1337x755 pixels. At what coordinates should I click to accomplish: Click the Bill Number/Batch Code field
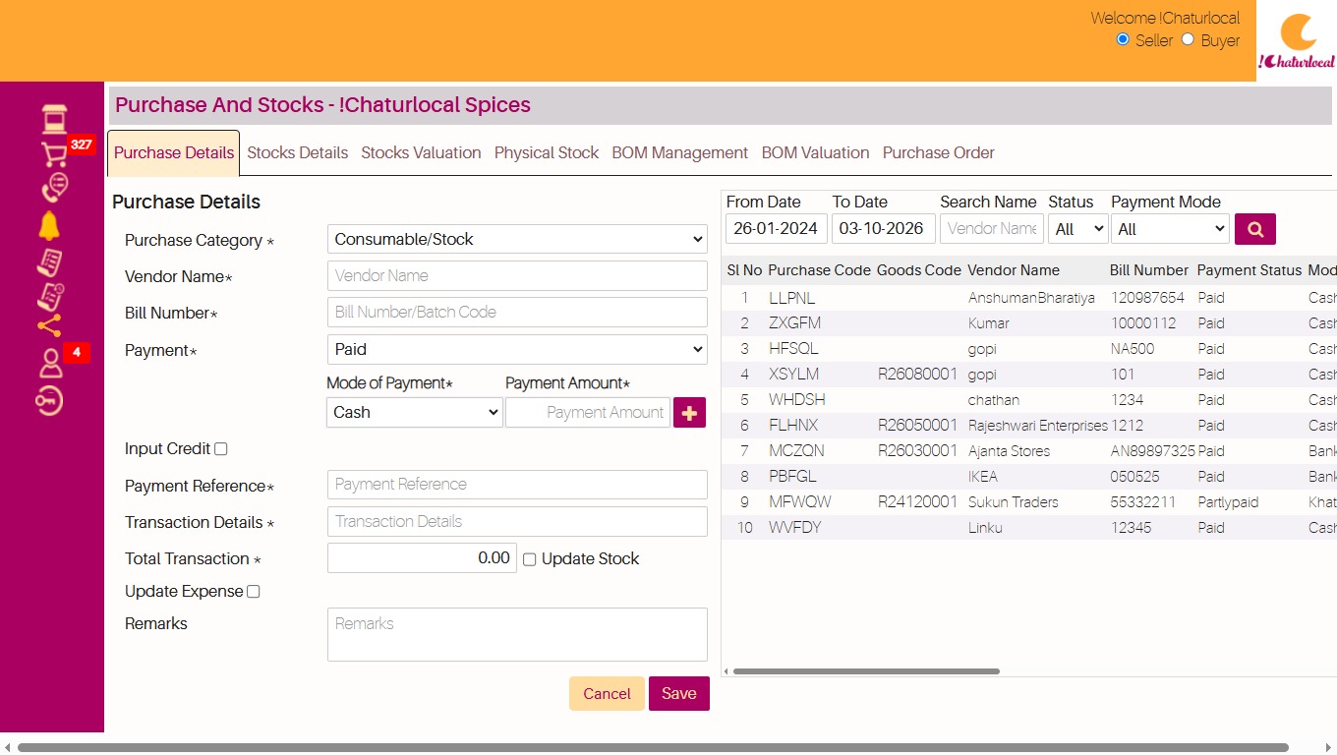pyautogui.click(x=517, y=312)
